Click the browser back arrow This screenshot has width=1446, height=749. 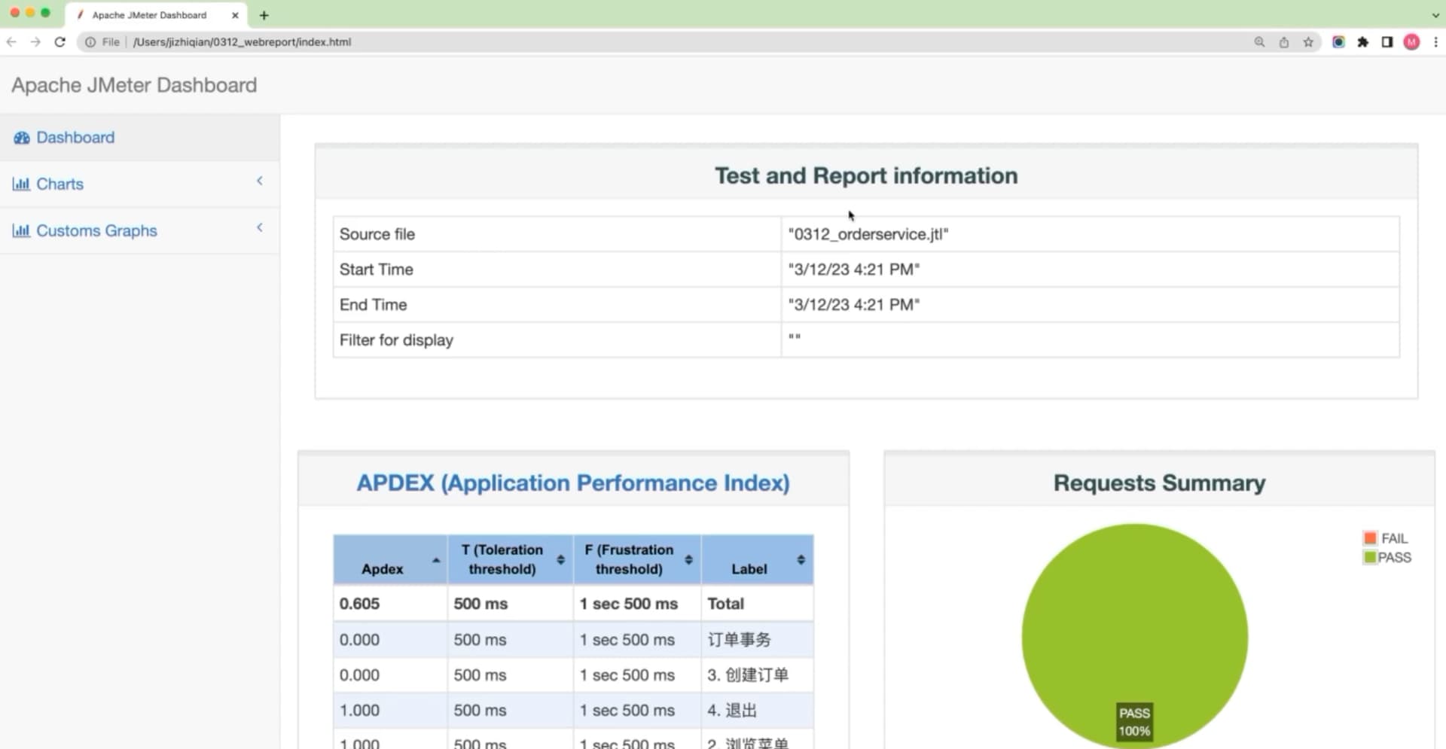point(11,42)
